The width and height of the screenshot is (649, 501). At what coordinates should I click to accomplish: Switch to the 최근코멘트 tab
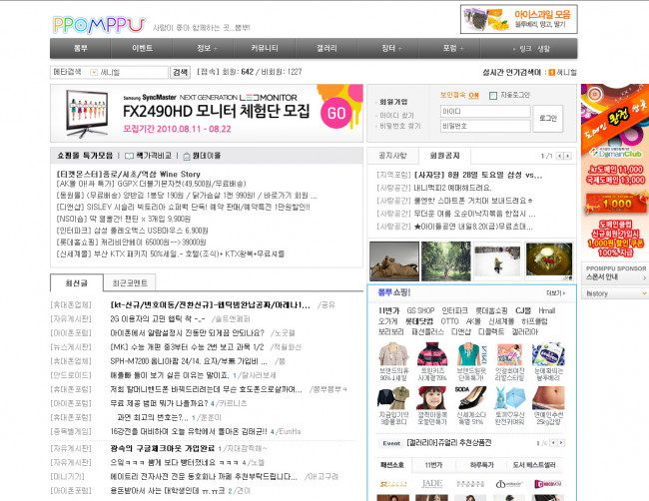(130, 283)
